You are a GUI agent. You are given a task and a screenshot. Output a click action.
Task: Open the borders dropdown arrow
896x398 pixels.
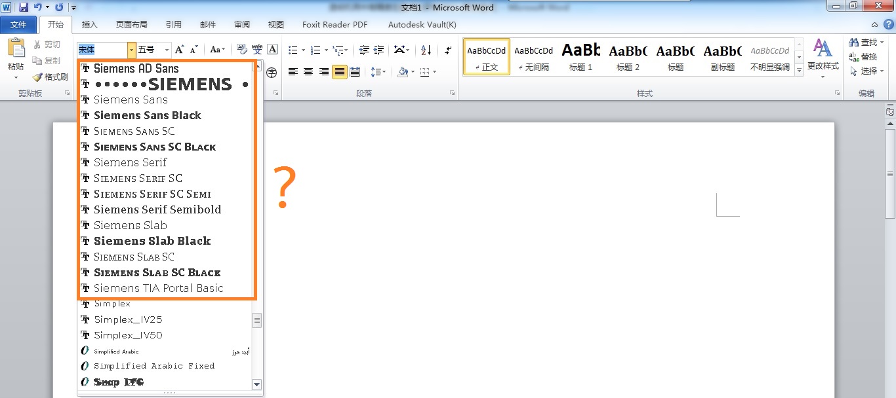(434, 72)
